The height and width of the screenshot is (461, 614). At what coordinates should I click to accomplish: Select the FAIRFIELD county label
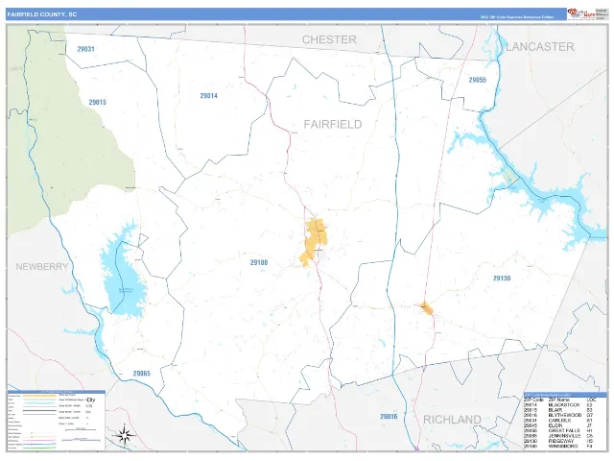click(333, 124)
